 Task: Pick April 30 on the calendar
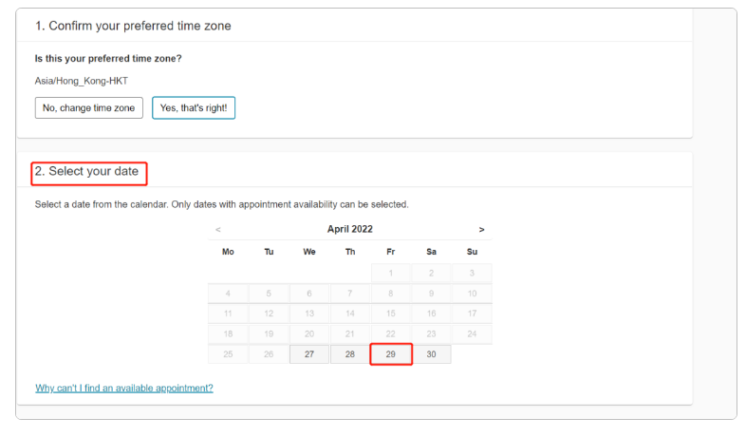432,354
